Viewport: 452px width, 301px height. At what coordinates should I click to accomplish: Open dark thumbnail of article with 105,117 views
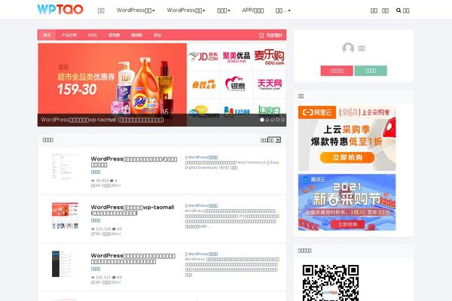[x=65, y=264]
